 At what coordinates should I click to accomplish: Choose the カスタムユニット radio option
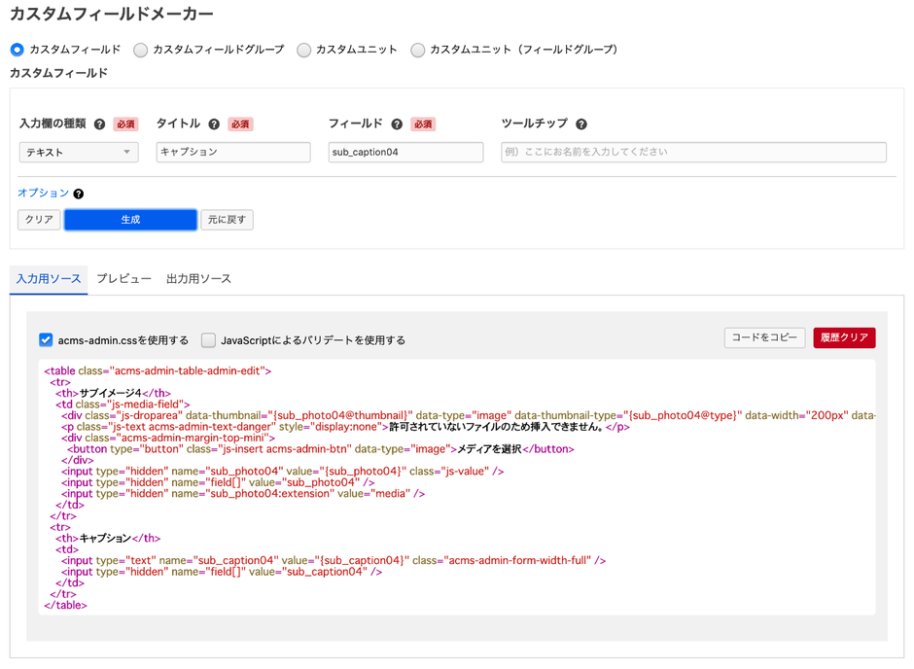304,50
